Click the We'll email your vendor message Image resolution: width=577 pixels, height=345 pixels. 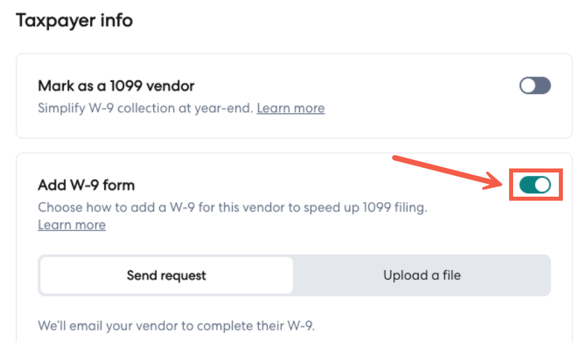(176, 327)
